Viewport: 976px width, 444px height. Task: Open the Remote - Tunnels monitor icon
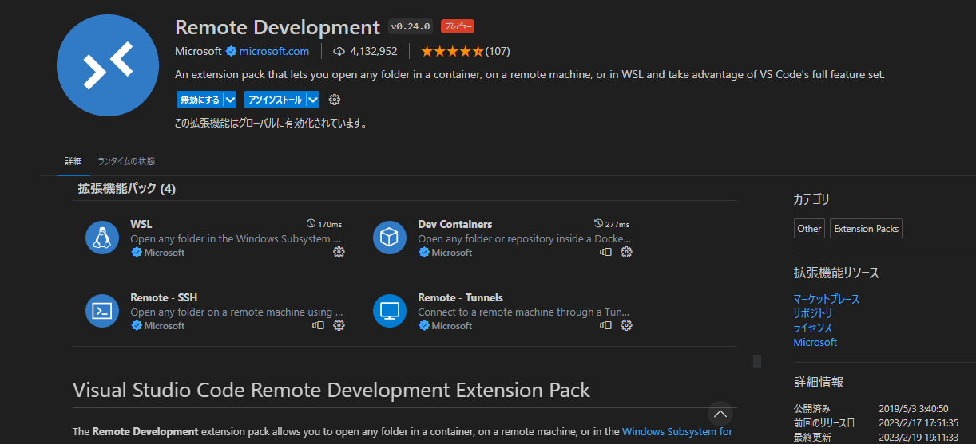click(x=389, y=311)
